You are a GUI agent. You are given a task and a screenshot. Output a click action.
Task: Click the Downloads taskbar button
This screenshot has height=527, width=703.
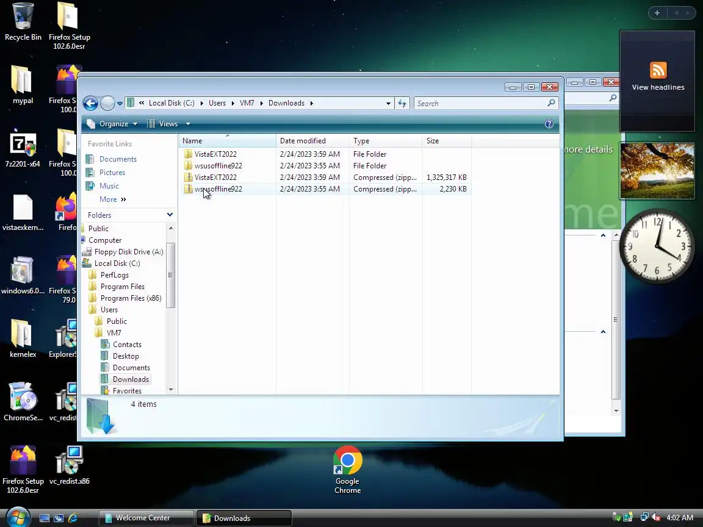[244, 518]
